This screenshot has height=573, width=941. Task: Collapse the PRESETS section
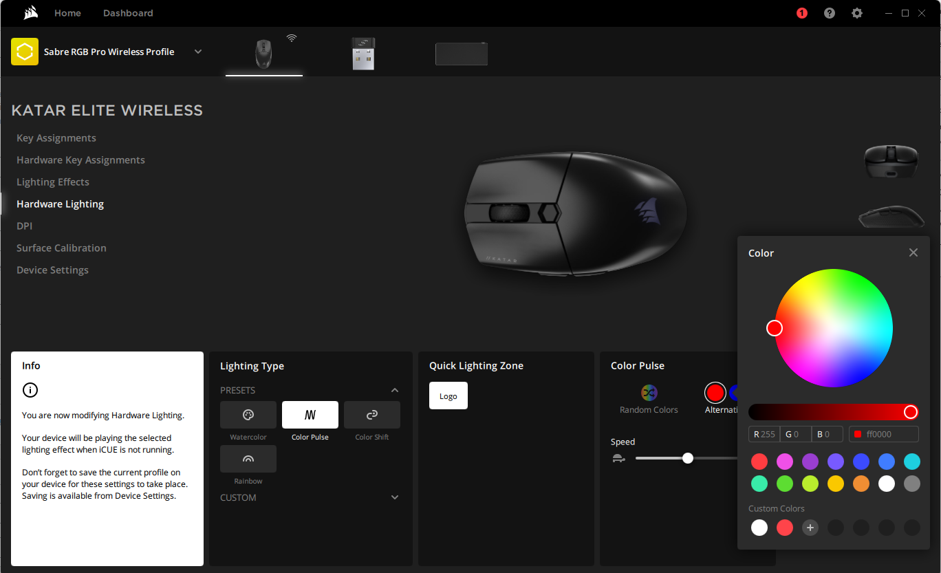point(395,390)
